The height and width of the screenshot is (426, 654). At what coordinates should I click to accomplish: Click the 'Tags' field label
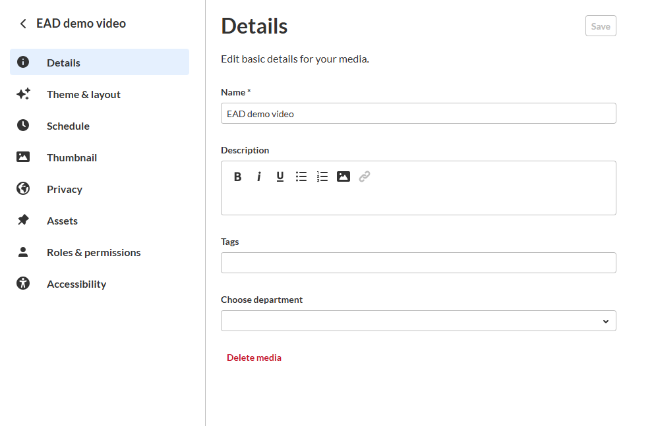coord(230,242)
